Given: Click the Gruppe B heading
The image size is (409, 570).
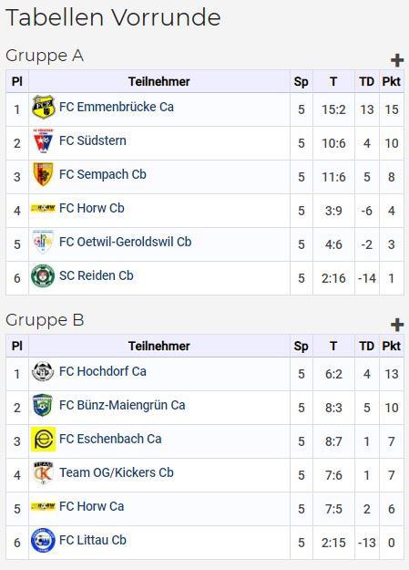Looking at the screenshot, I should click(x=45, y=320).
